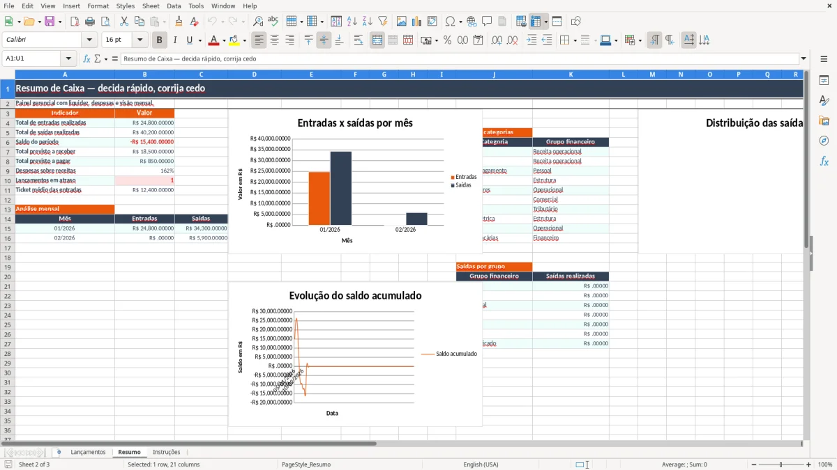Toggle Center Vertically alignment
The image size is (837, 470).
click(x=324, y=40)
